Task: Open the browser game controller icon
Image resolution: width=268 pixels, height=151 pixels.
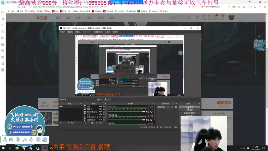Action: coord(233,7)
